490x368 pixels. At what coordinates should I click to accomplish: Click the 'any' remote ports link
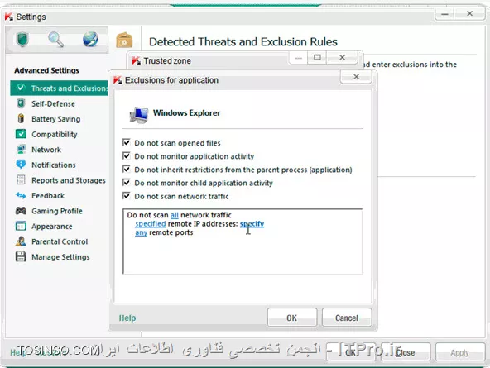141,232
